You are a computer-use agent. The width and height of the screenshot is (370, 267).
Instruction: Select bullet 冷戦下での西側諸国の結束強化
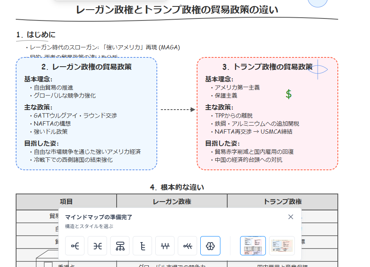tap(71, 160)
